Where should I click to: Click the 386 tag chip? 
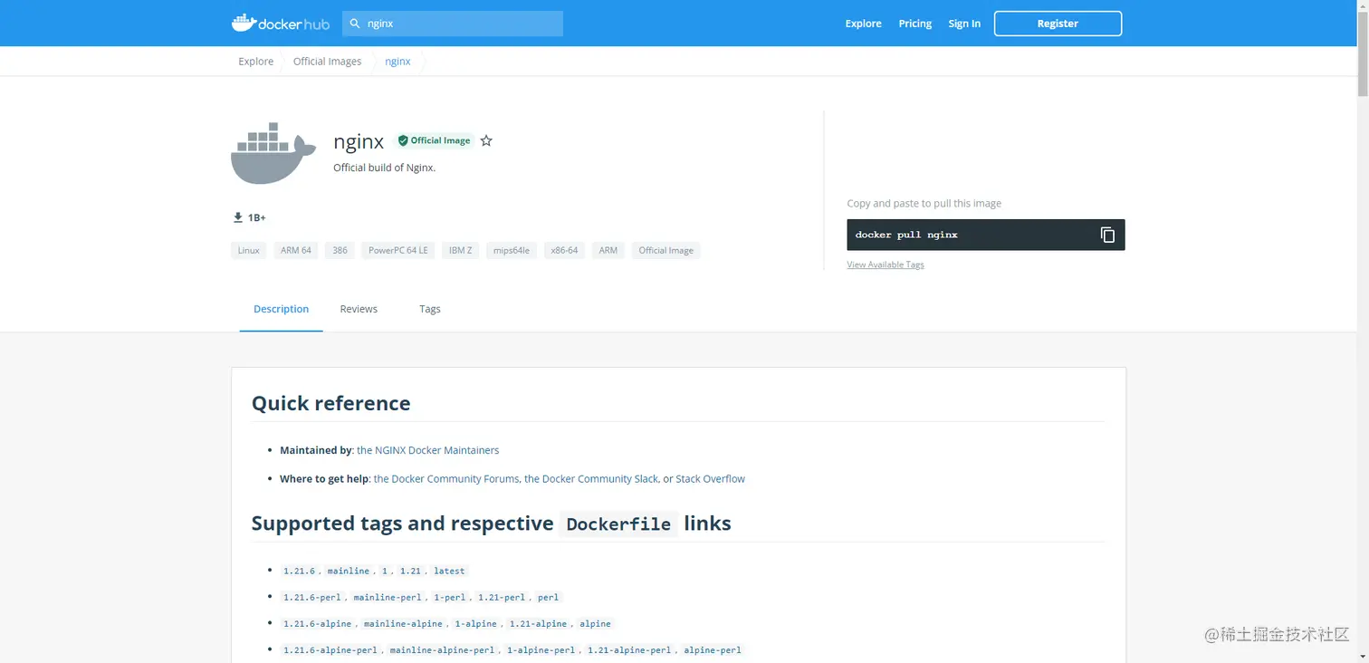pos(340,250)
